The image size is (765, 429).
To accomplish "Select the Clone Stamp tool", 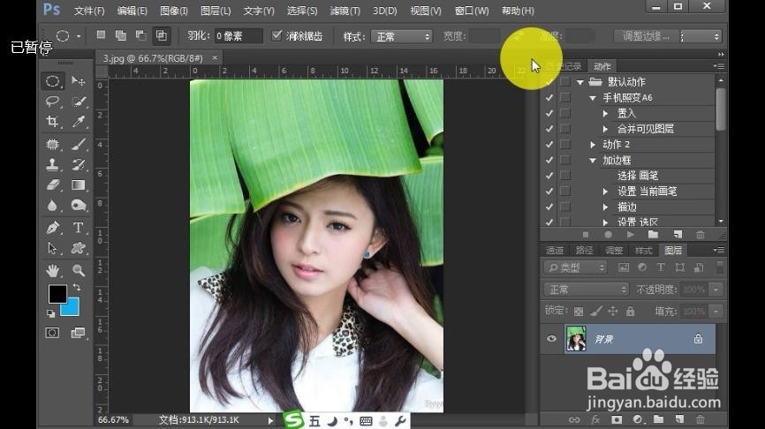I will [x=53, y=165].
